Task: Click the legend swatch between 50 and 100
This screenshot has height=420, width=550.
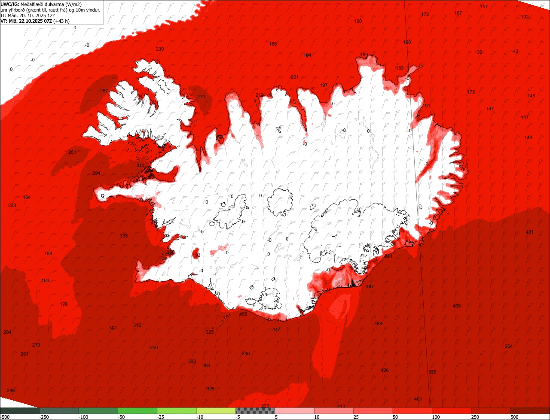Action: point(412,411)
